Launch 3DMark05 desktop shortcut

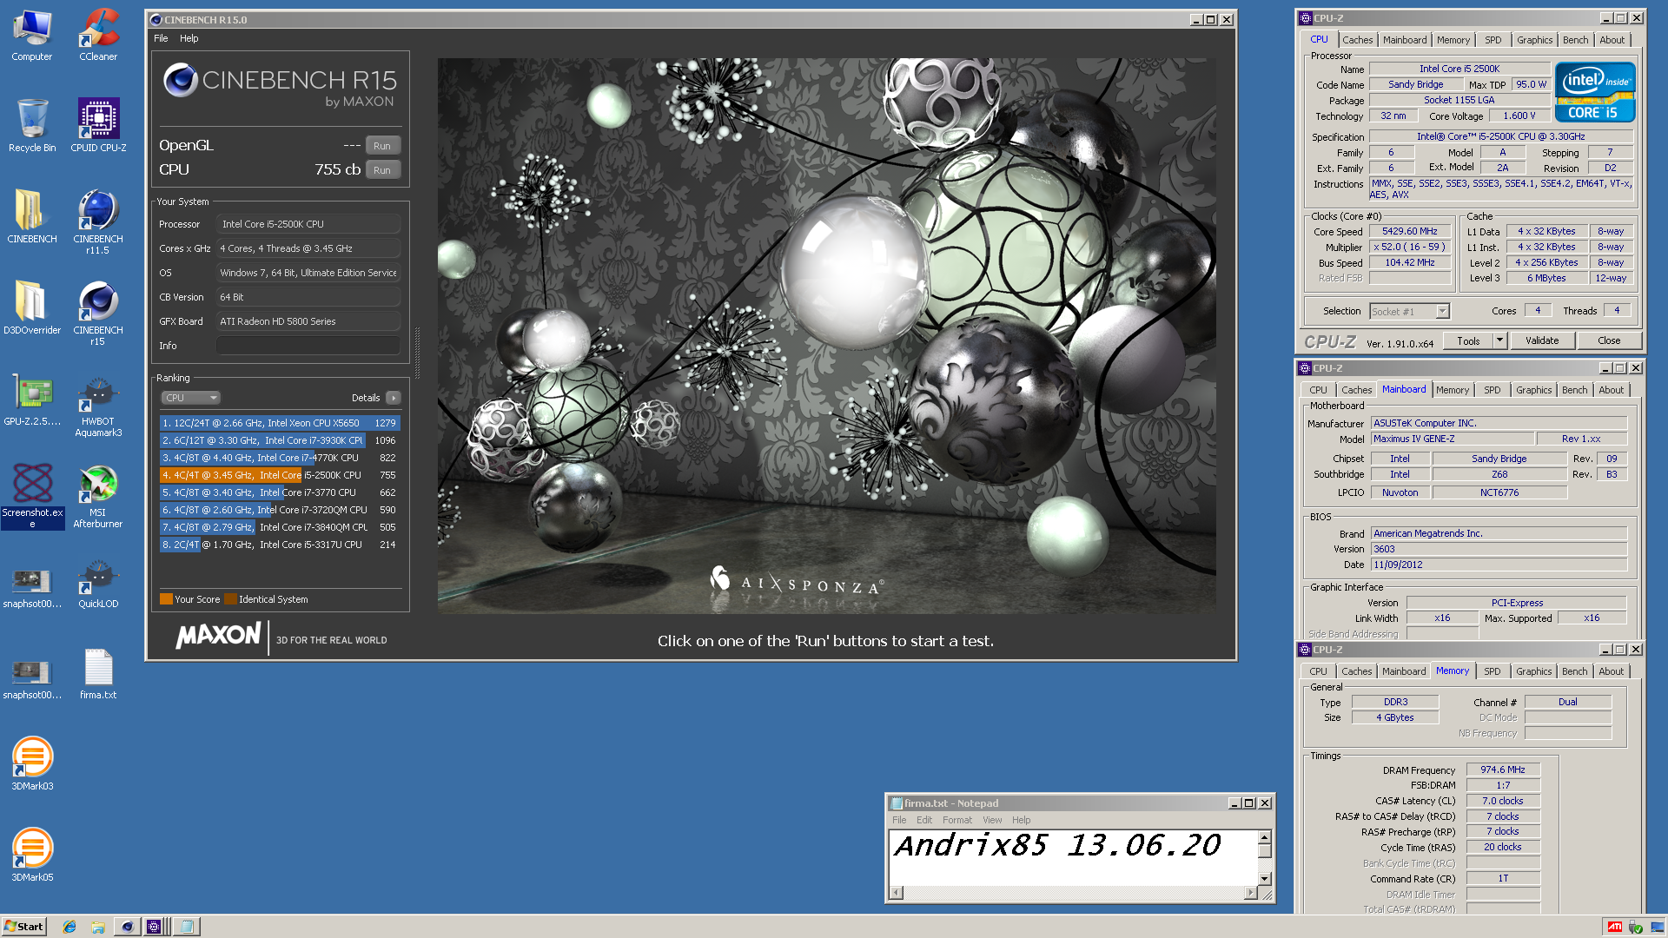(x=32, y=855)
